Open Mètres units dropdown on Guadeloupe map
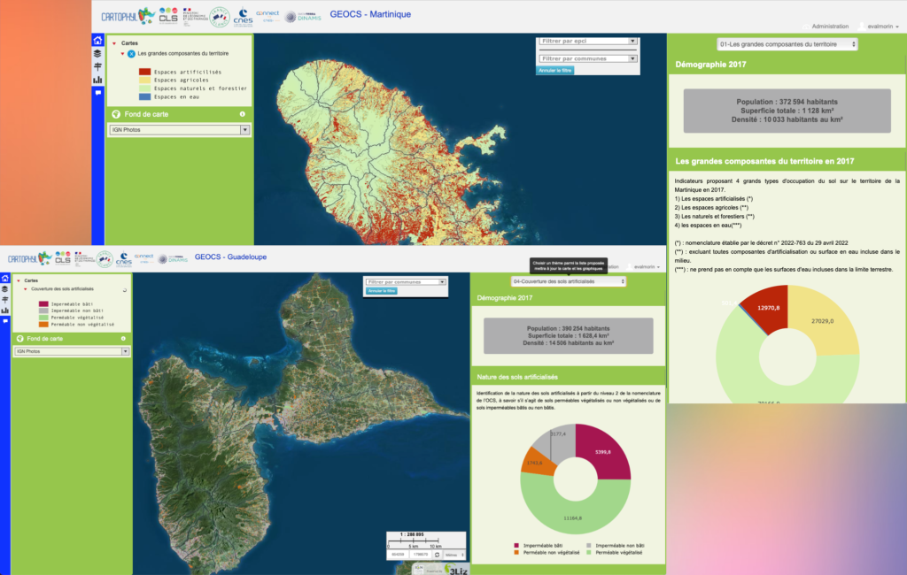 point(454,555)
